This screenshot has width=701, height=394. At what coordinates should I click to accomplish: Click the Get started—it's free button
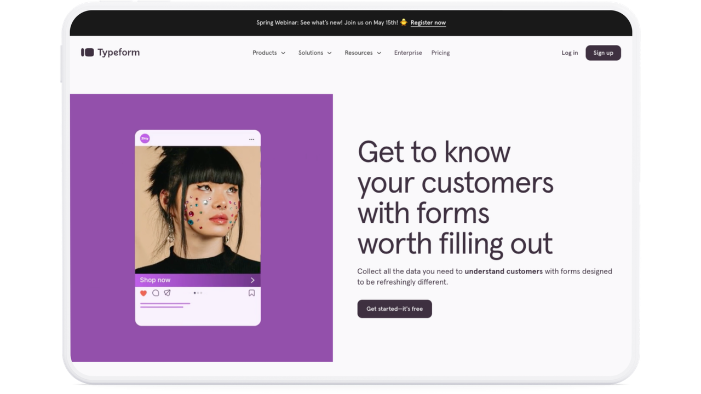tap(395, 309)
